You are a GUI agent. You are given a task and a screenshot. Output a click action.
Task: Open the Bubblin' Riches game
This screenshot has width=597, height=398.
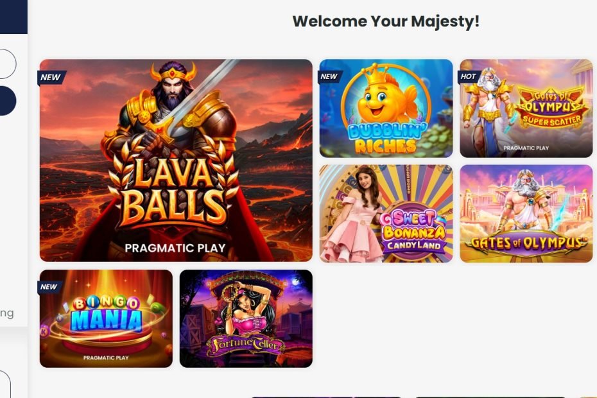point(386,108)
